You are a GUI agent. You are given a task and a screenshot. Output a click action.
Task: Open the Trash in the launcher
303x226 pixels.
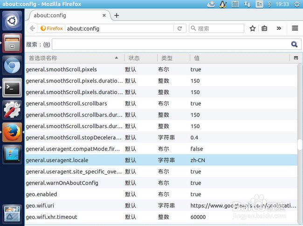[12, 214]
